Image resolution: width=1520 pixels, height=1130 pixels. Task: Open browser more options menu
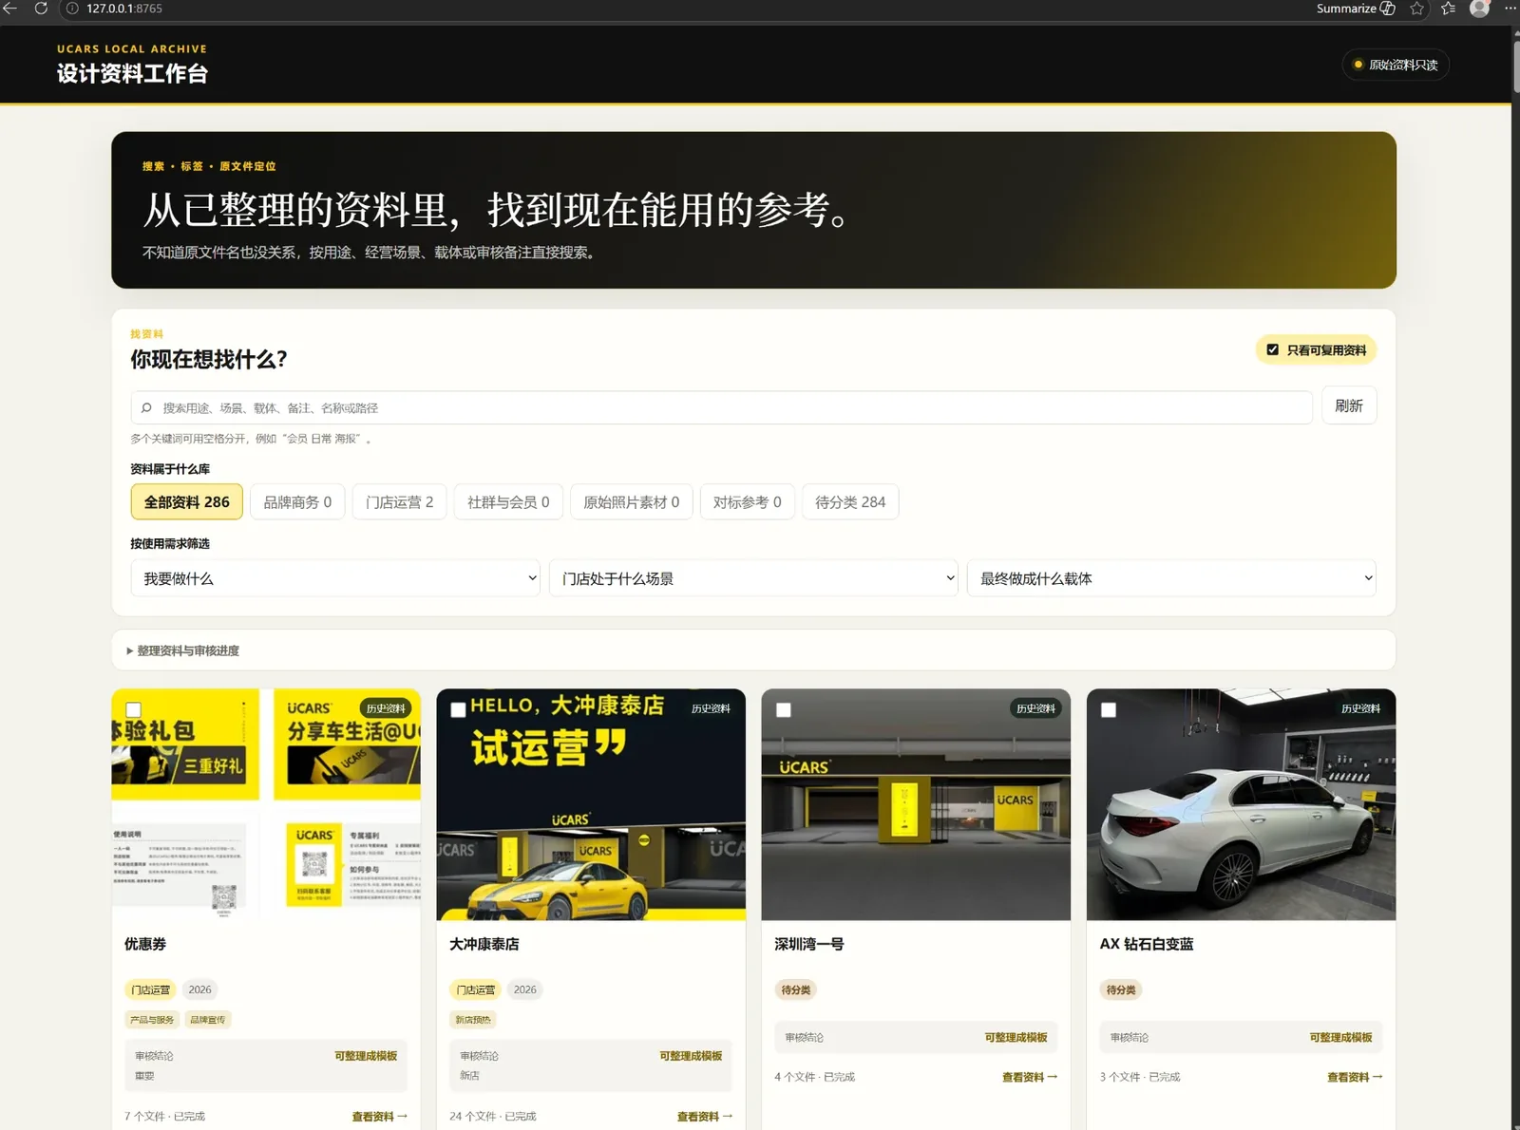point(1510,9)
